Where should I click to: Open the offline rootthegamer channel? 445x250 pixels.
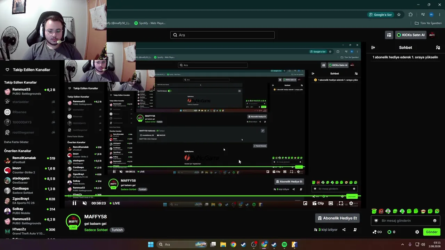(30, 132)
